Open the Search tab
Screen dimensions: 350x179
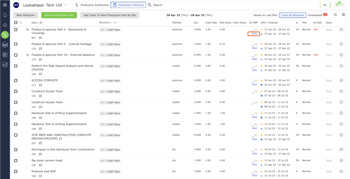[155, 5]
